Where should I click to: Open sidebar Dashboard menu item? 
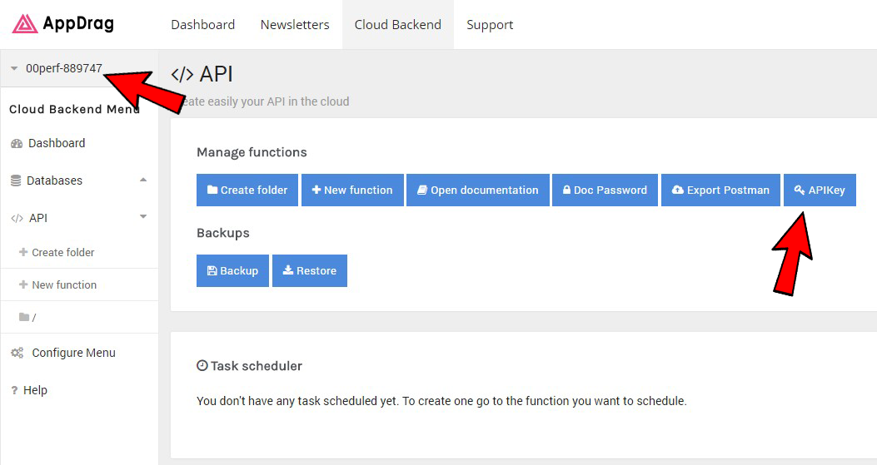pos(57,143)
